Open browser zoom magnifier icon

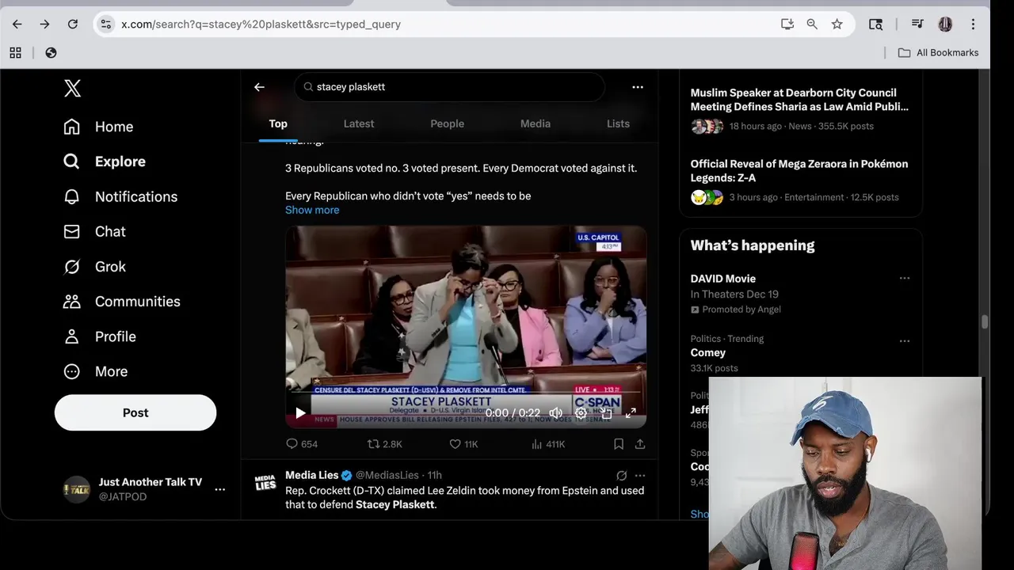point(812,25)
